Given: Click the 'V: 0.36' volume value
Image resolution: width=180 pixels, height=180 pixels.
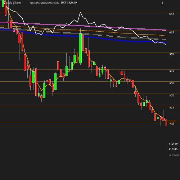Looking at the screenshot, I should tap(173, 149).
